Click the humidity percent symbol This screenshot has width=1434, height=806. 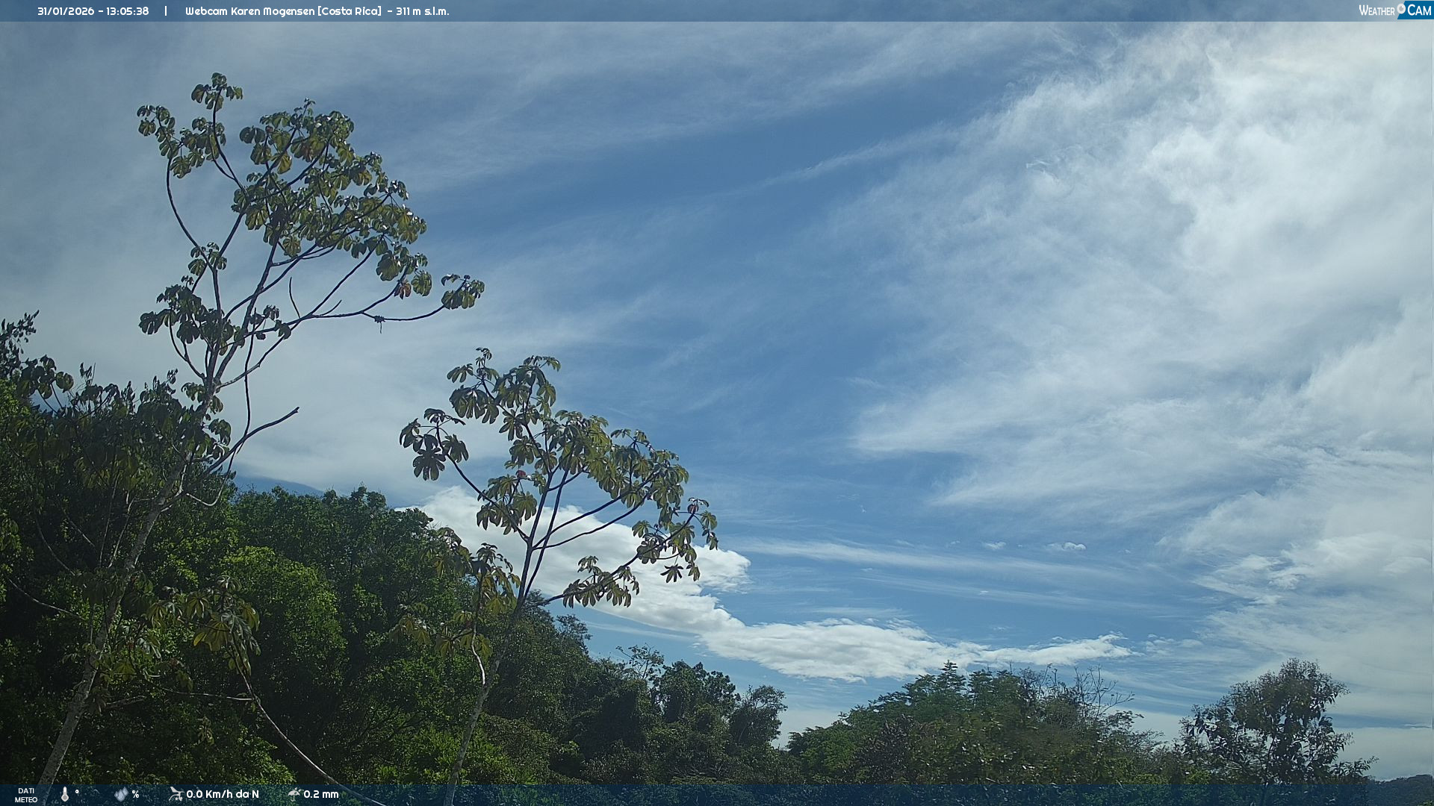135,795
